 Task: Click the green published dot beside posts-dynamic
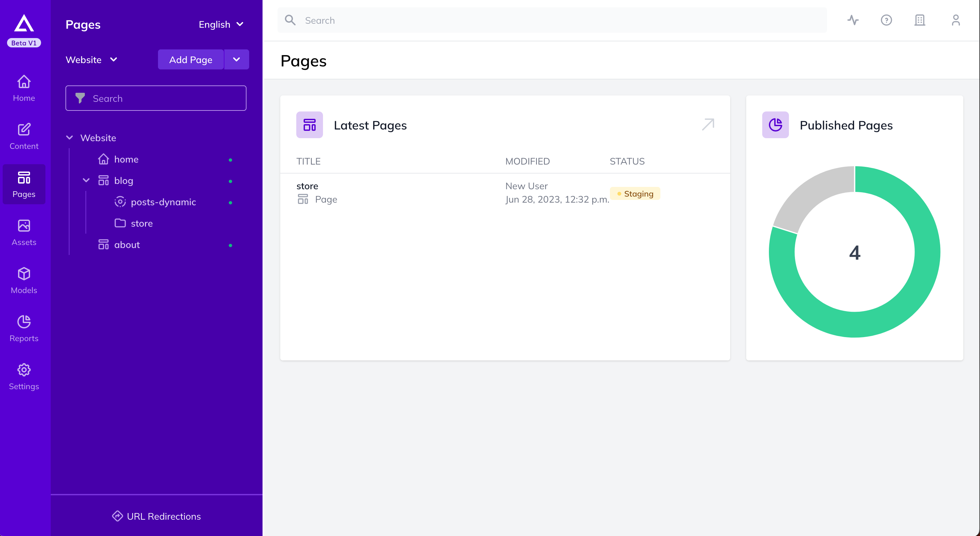230,203
